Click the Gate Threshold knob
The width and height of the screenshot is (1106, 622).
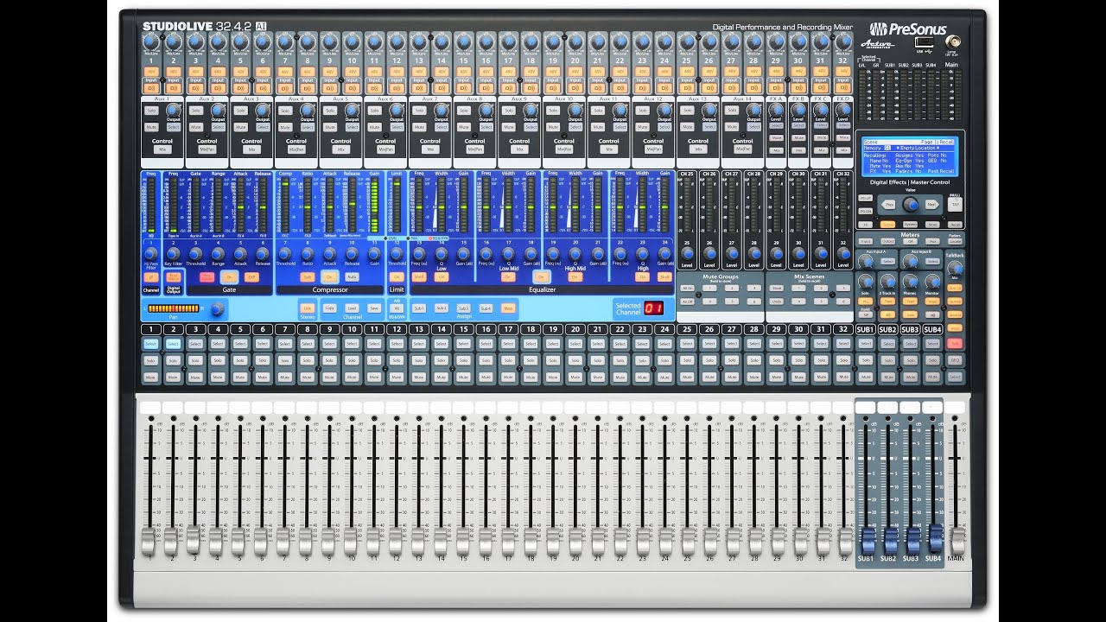tap(195, 254)
